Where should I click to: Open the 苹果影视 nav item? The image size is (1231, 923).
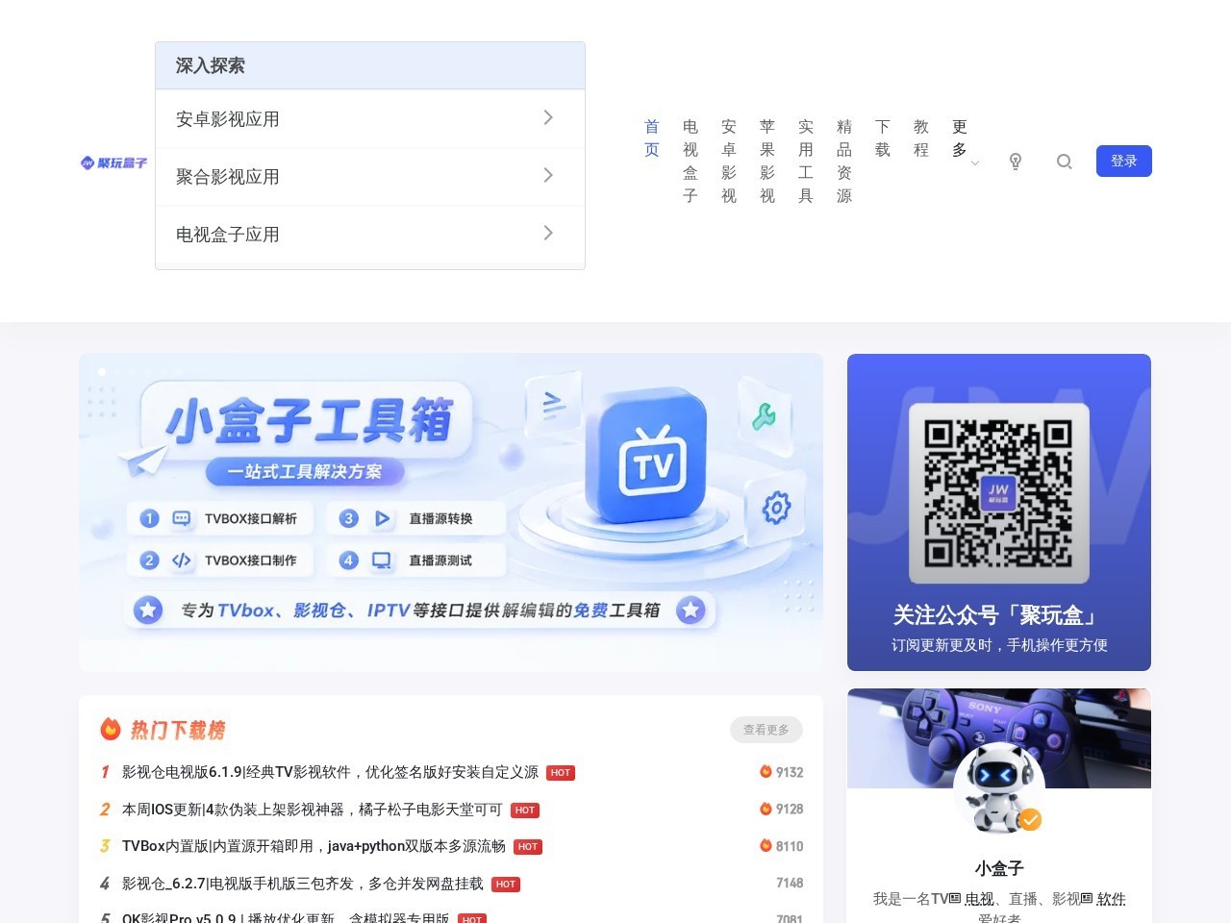(x=767, y=162)
